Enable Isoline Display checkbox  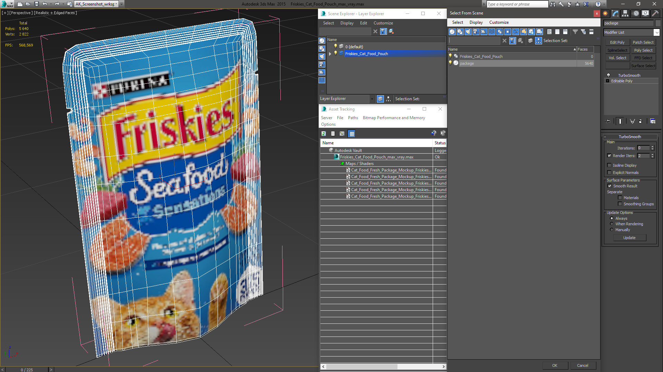click(609, 165)
